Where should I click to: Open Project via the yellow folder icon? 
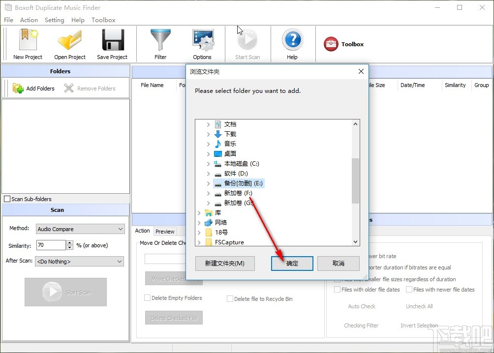coord(70,40)
